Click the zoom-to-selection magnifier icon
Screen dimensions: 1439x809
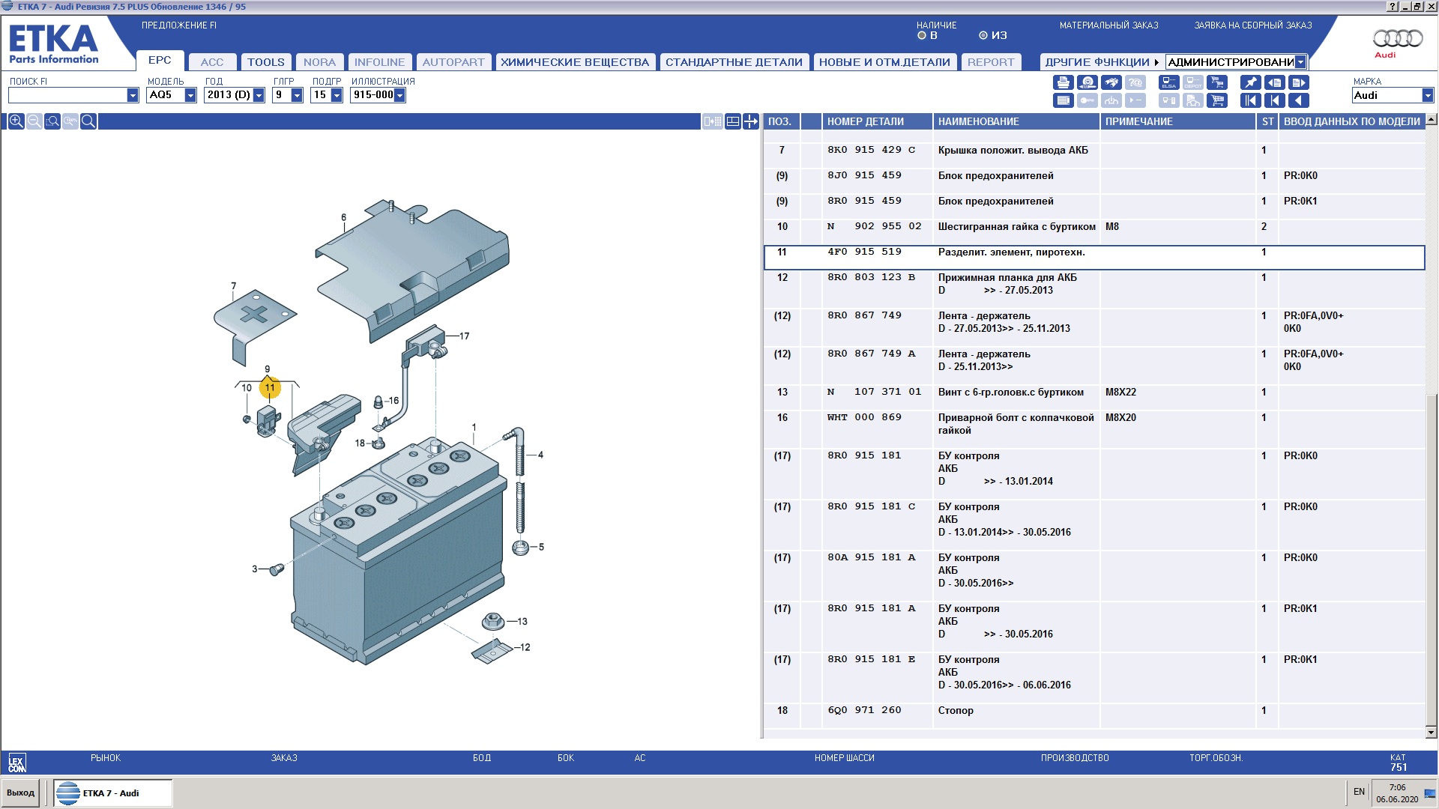pyautogui.click(x=52, y=121)
